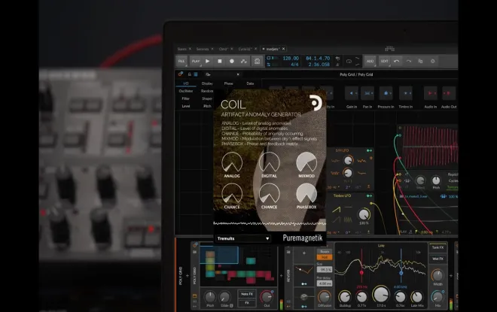Image resolution: width=497 pixels, height=312 pixels.
Task: Open the EDIT menu button
Action: [384, 61]
